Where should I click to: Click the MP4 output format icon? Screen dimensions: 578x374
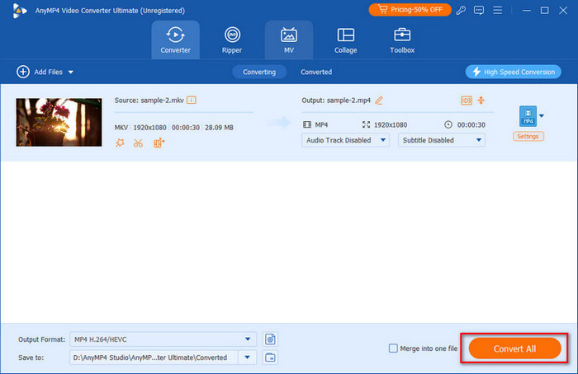pyautogui.click(x=528, y=116)
